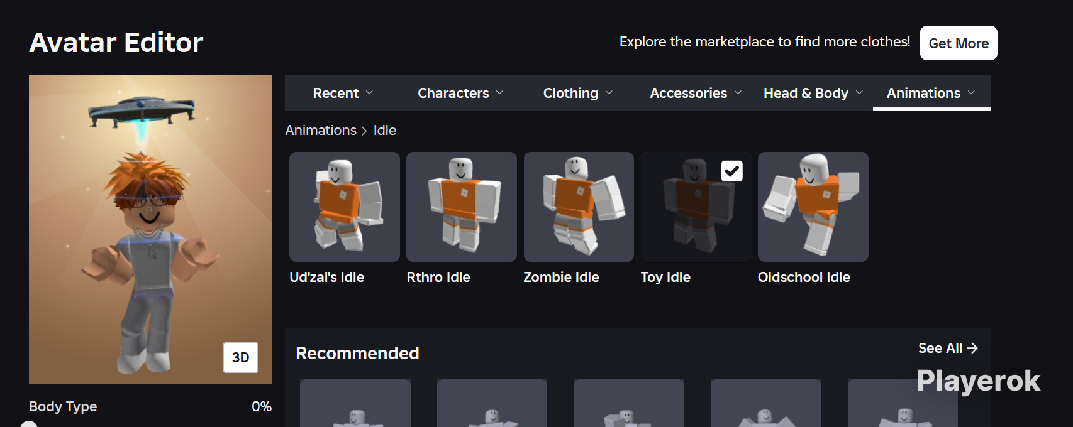
Task: Click the Toy Idle name label
Action: click(x=665, y=277)
